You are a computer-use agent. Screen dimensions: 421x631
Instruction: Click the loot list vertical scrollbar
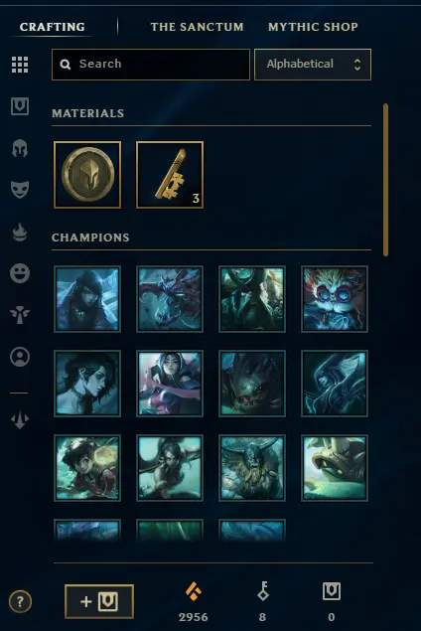[x=385, y=180]
